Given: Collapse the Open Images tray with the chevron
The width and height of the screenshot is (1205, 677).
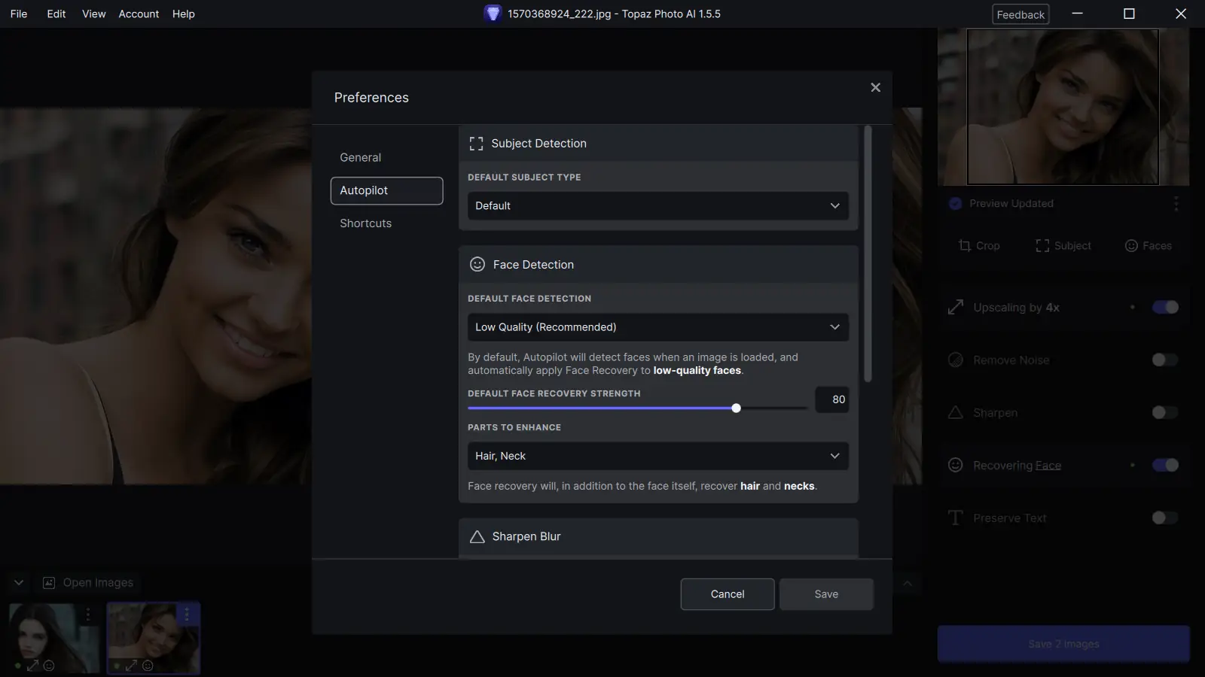Looking at the screenshot, I should (19, 583).
